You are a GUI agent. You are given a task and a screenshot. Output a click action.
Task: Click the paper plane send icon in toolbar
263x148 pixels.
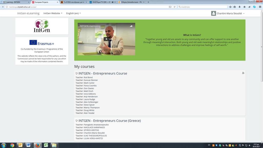(249, 7)
